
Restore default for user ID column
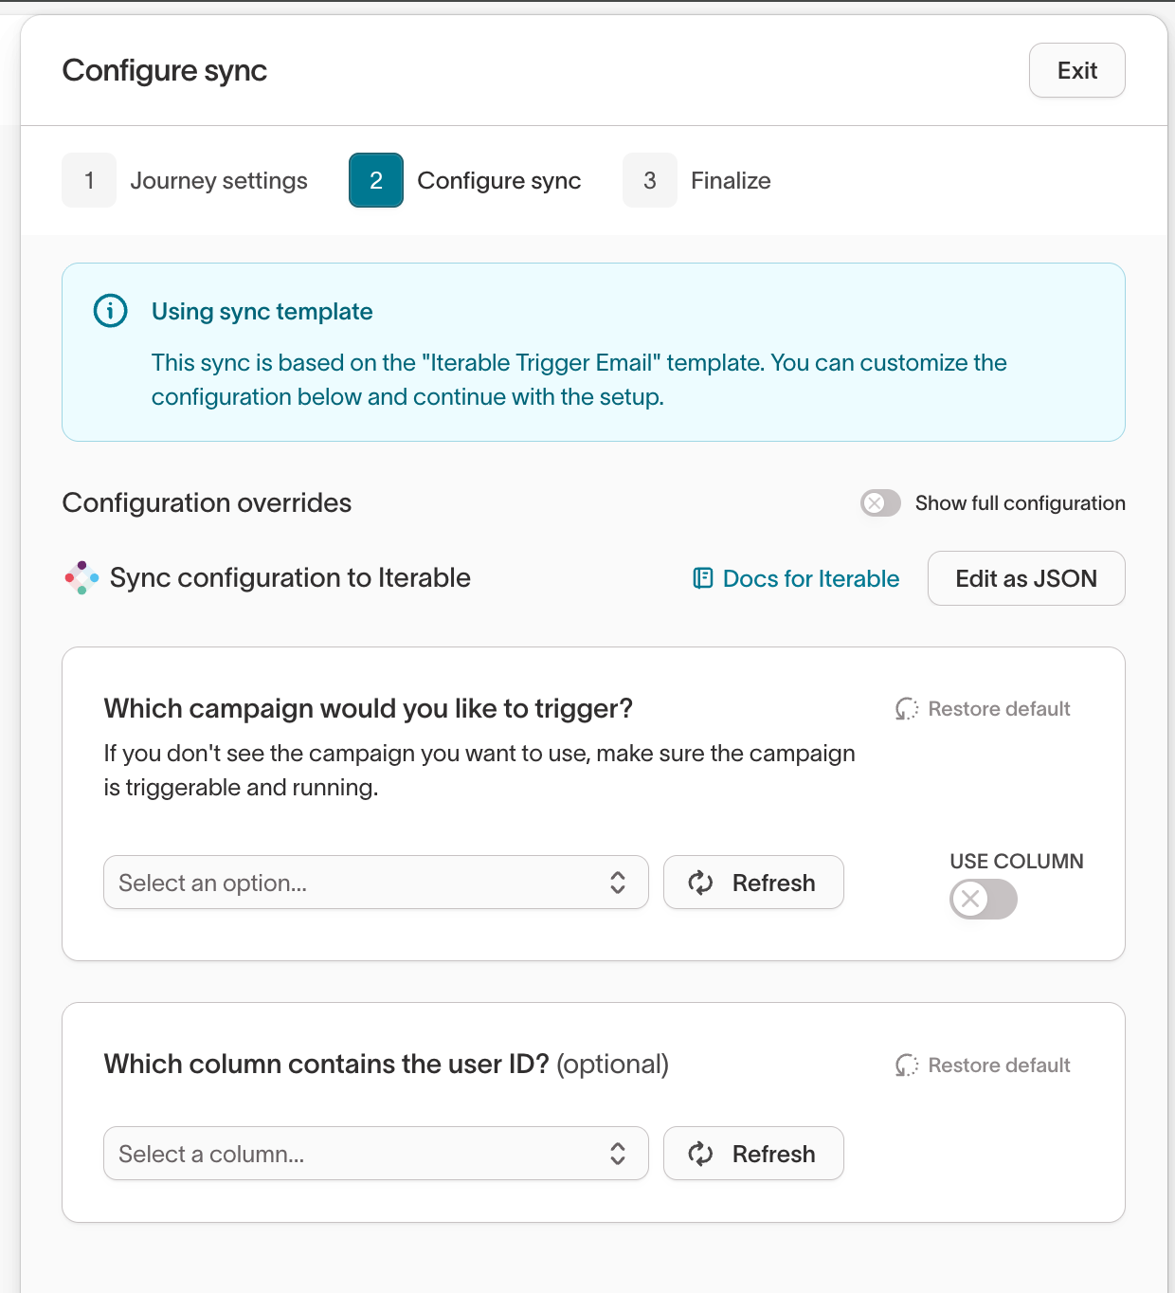(x=999, y=1065)
